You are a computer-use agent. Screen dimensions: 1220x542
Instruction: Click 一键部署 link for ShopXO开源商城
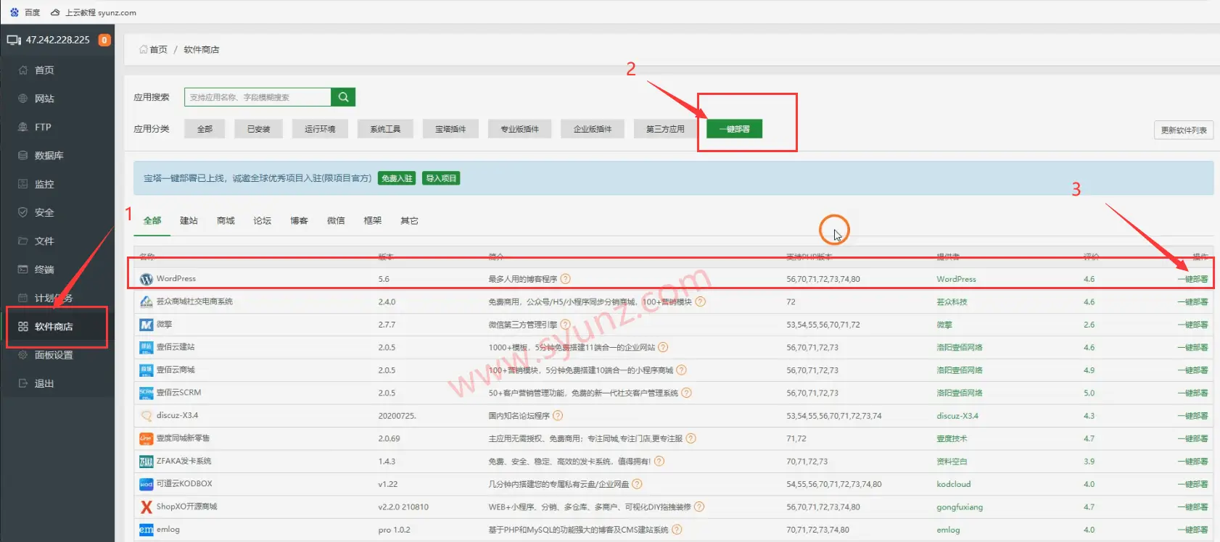click(x=1192, y=507)
